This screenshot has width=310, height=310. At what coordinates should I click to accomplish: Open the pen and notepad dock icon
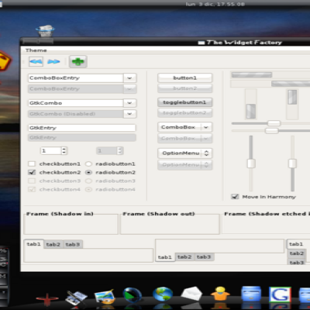tap(76, 298)
